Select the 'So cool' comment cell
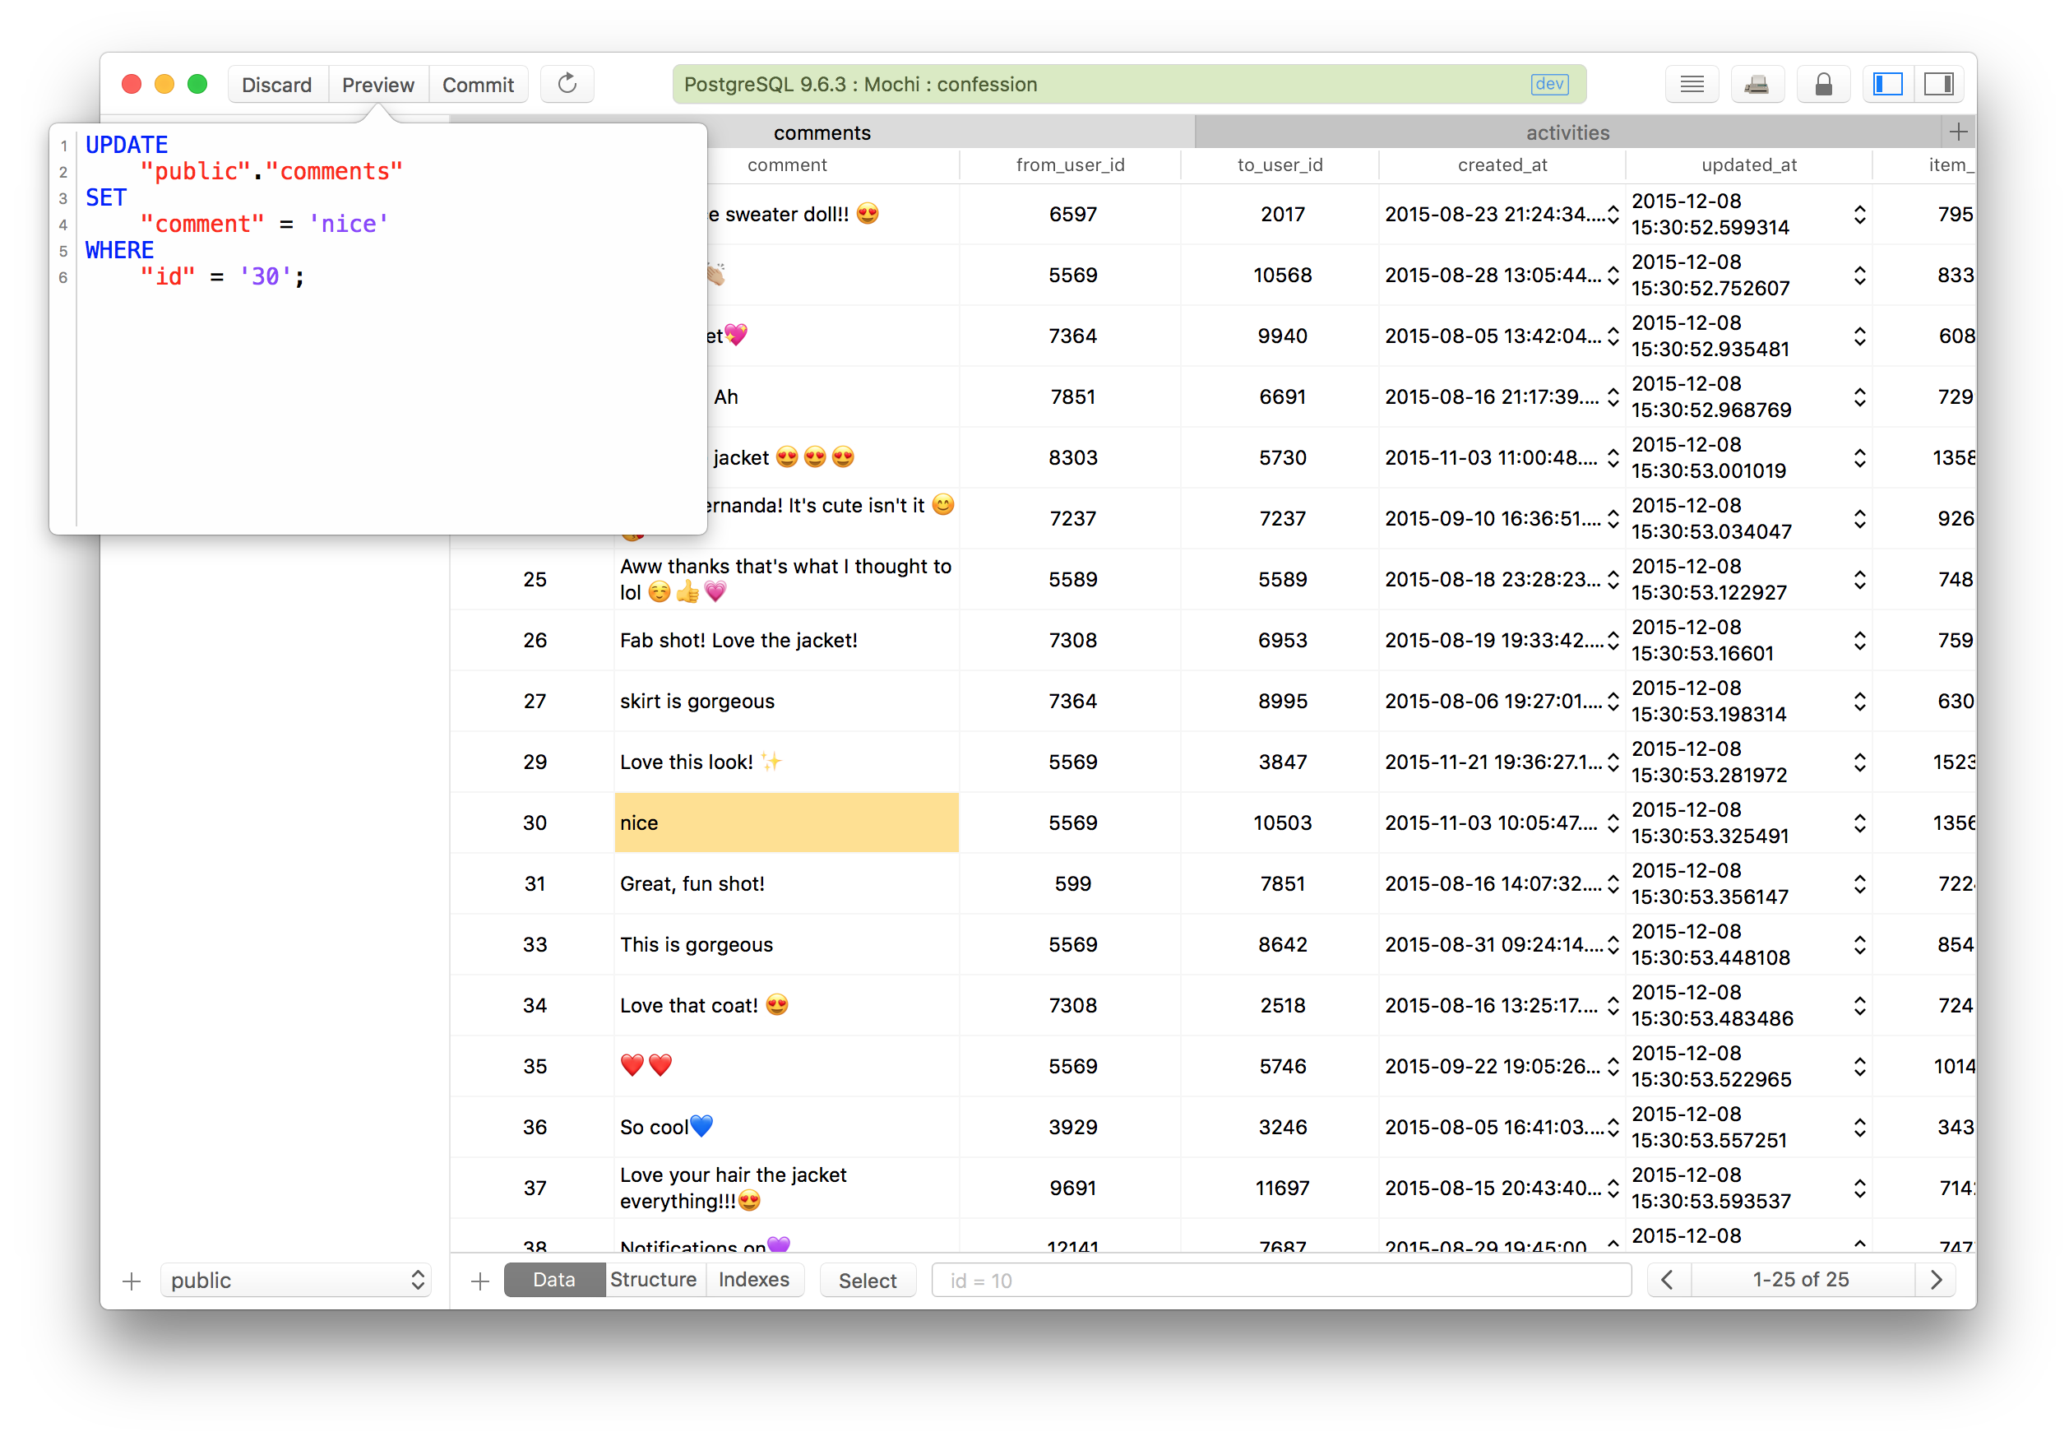2069x1441 pixels. point(787,1128)
